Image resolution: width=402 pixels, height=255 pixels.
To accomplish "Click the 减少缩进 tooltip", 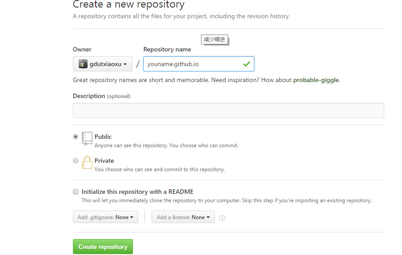I will pos(214,39).
